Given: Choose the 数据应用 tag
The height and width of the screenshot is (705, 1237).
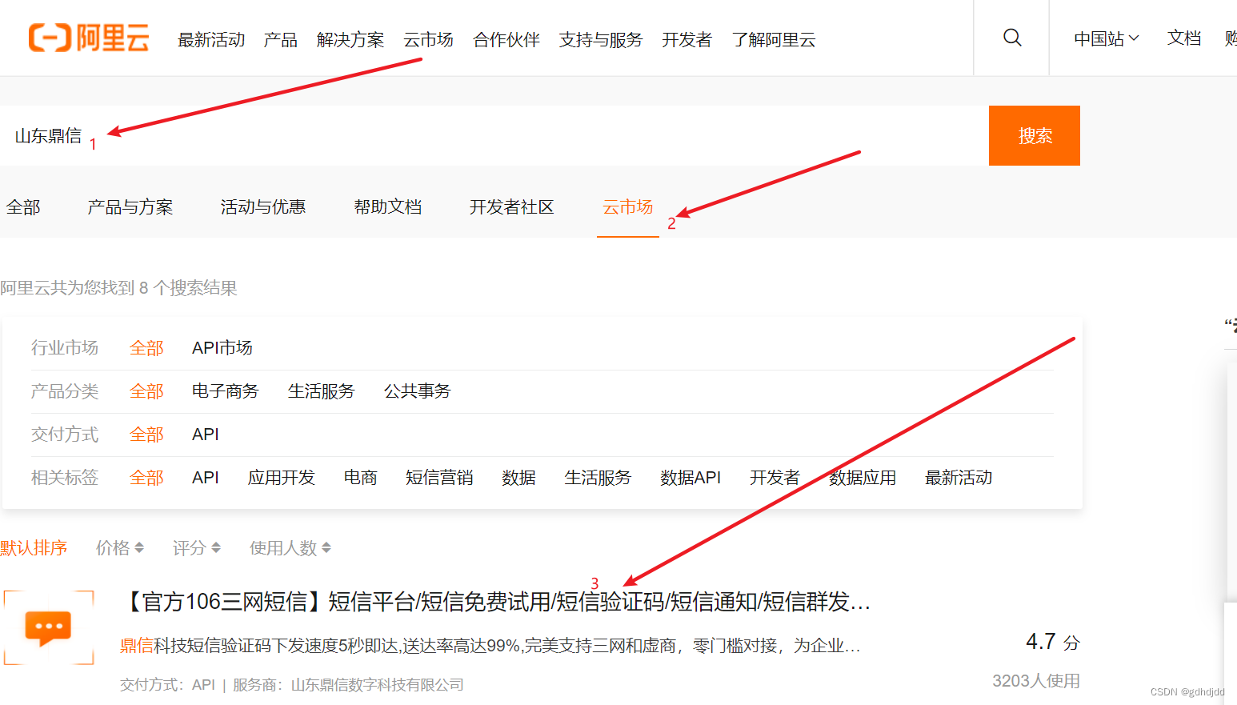Looking at the screenshot, I should click(863, 478).
